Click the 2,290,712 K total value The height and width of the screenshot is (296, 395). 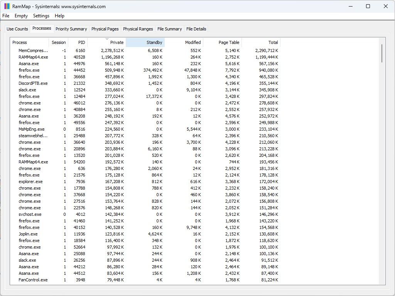click(267, 50)
